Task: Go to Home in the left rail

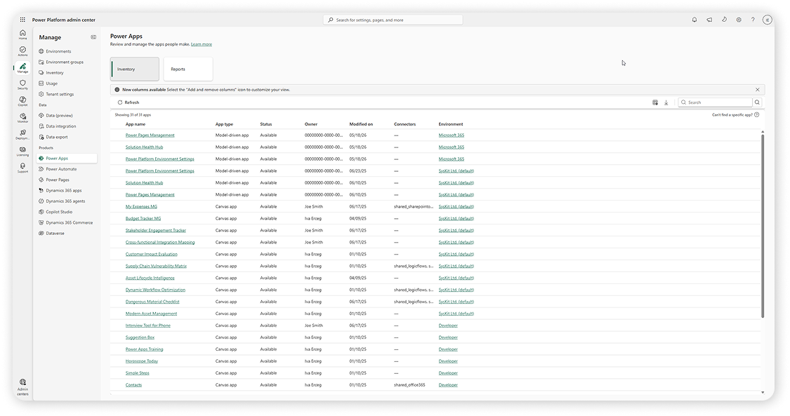Action: click(x=22, y=34)
